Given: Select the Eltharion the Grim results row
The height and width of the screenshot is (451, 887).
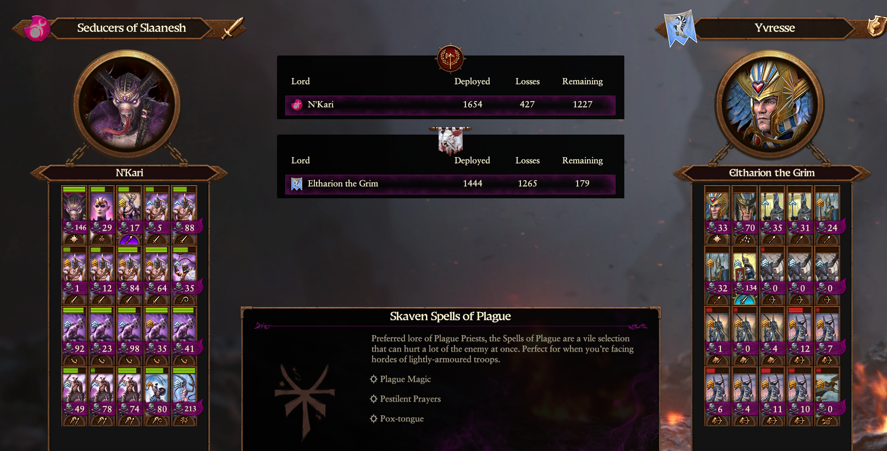Looking at the screenshot, I should coord(450,184).
